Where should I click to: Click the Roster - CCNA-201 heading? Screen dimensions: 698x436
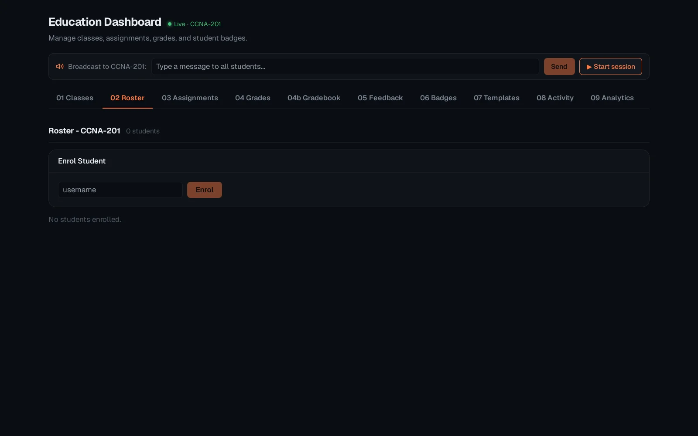tap(84, 131)
